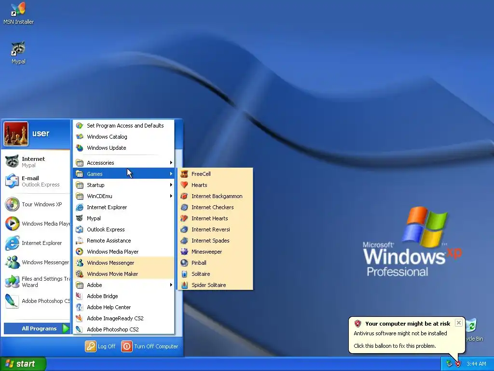Launch Outlook Express from All Programs
494x371 pixels.
point(123,229)
